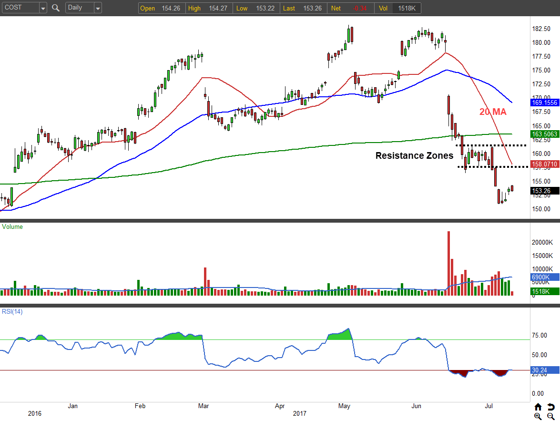The width and height of the screenshot is (560, 421).
Task: Zoom out using the minus magnifier icon
Action: (551, 416)
